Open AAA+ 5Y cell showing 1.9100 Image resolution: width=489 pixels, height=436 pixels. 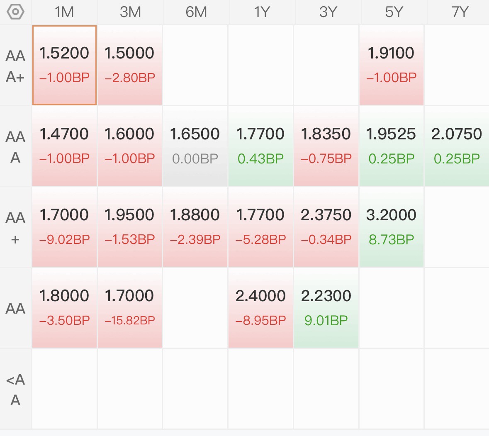tap(392, 65)
